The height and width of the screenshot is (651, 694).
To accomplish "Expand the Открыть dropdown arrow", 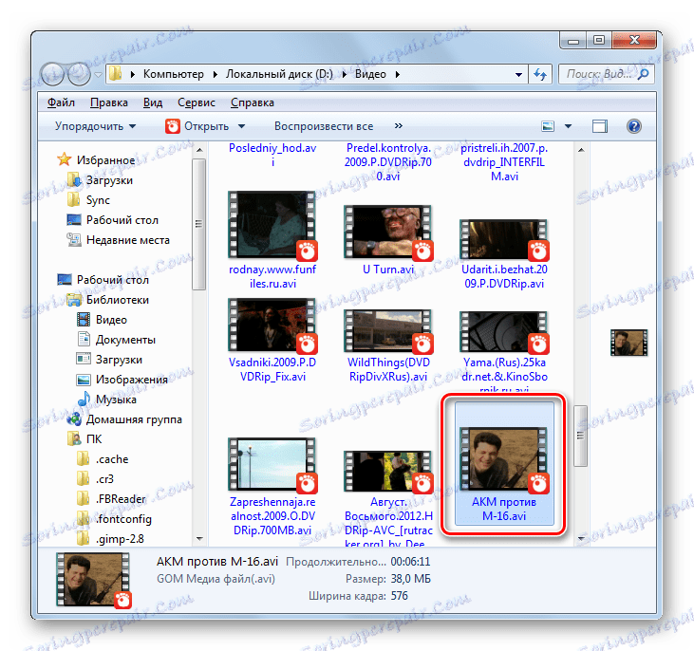I will [x=241, y=126].
